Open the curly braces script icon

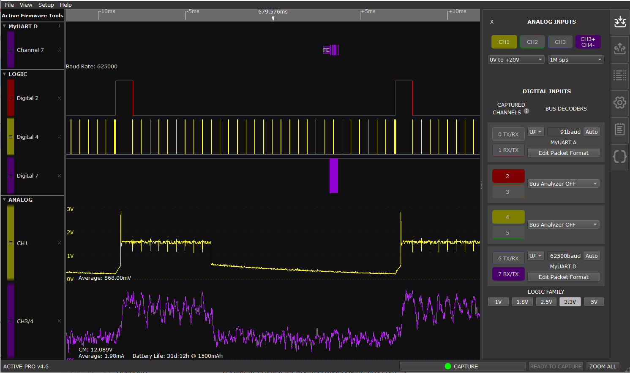pyautogui.click(x=620, y=157)
